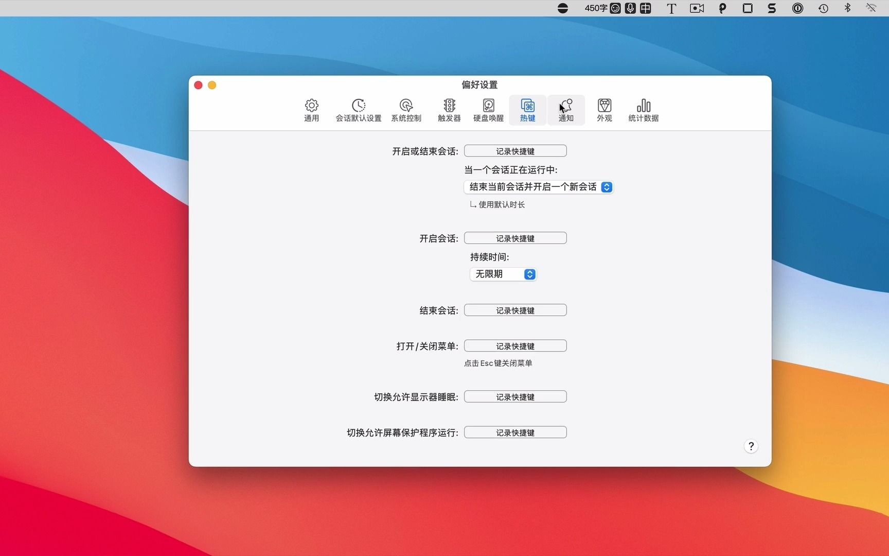This screenshot has height=556, width=889.
Task: 展开会话运行中行为下拉菜单
Action: pos(538,187)
